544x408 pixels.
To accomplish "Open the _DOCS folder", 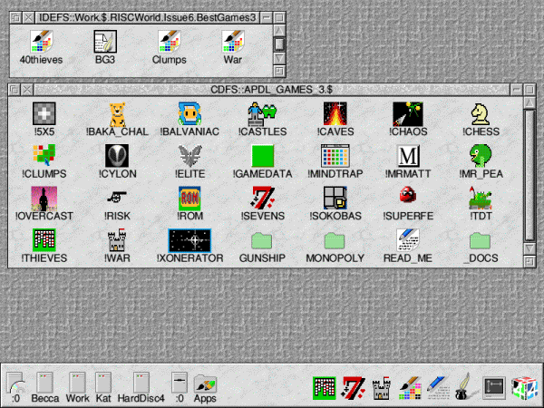I will coord(480,241).
